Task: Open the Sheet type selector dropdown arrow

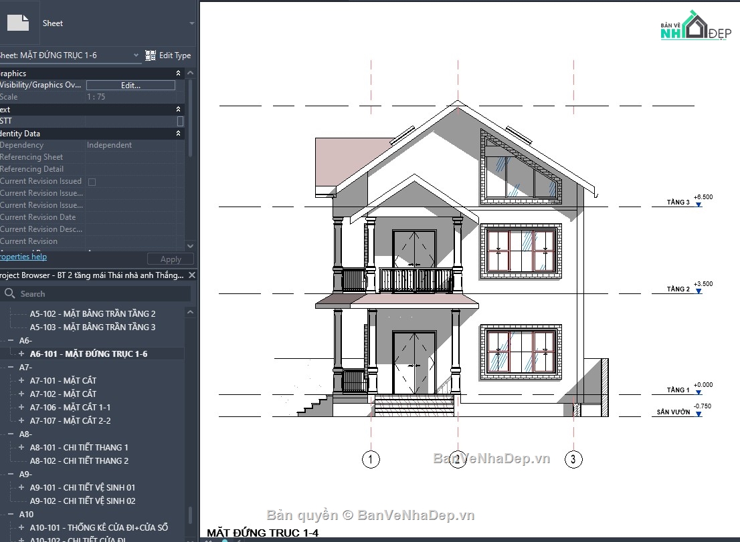Action: (x=191, y=23)
